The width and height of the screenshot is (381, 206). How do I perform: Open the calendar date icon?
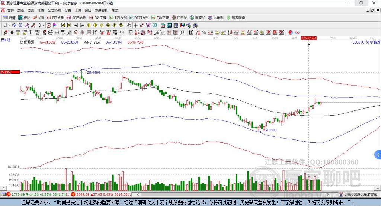[163, 25]
